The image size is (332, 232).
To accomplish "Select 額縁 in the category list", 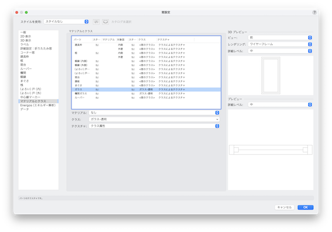I will 38,77.
